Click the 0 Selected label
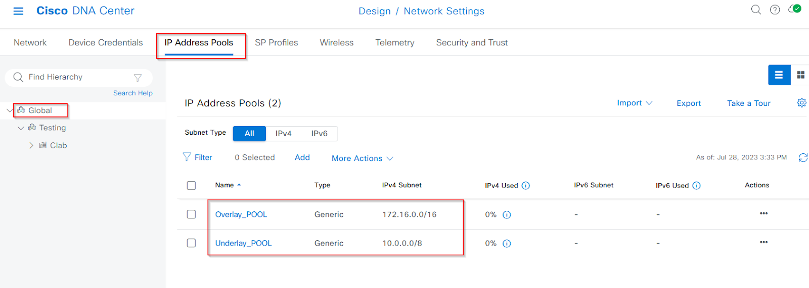 coord(255,157)
